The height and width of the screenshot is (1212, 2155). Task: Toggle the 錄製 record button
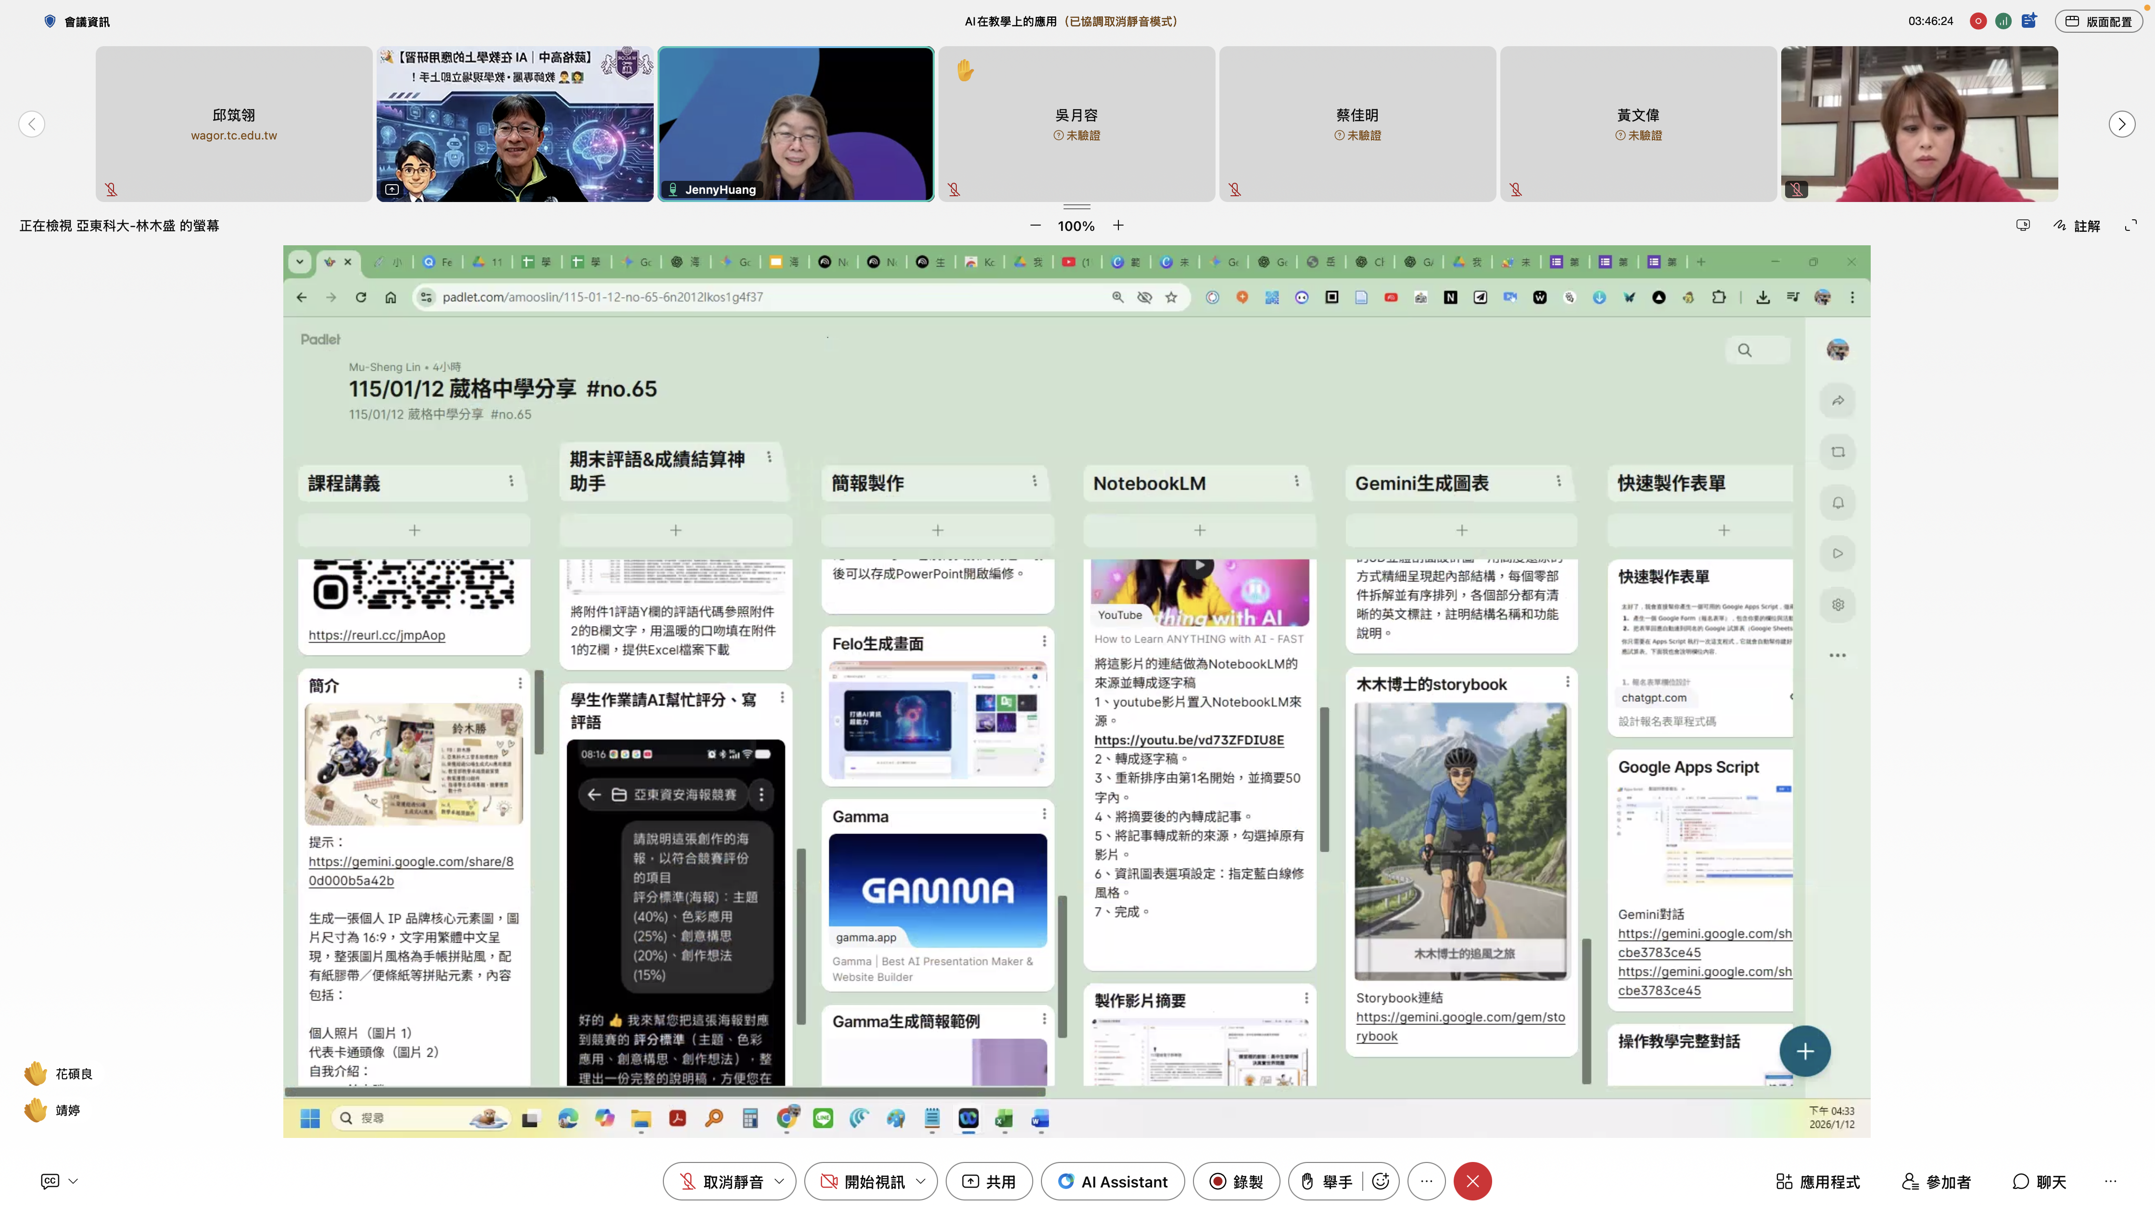[x=1236, y=1181]
